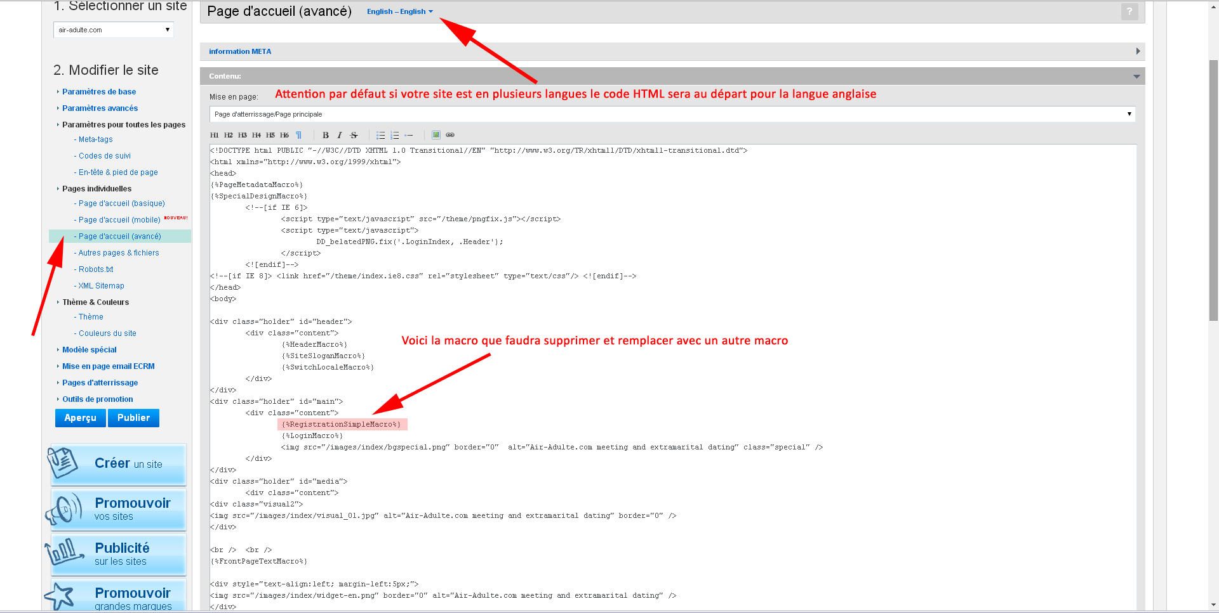Open Couleurs du site settings

coord(107,333)
